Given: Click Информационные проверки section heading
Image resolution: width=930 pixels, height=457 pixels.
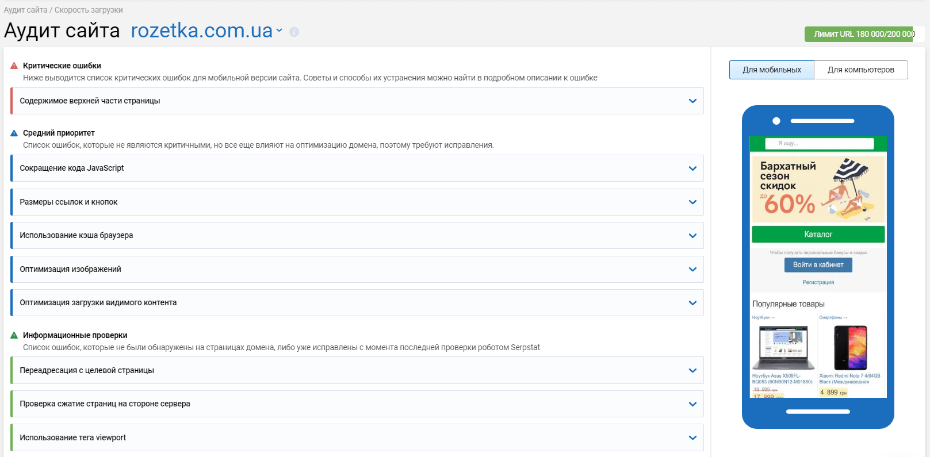Looking at the screenshot, I should [75, 335].
